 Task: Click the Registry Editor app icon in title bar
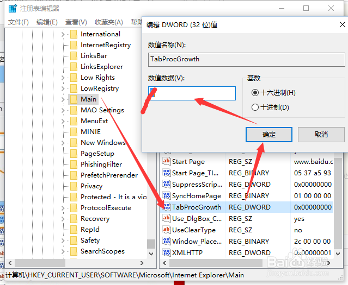coord(13,8)
